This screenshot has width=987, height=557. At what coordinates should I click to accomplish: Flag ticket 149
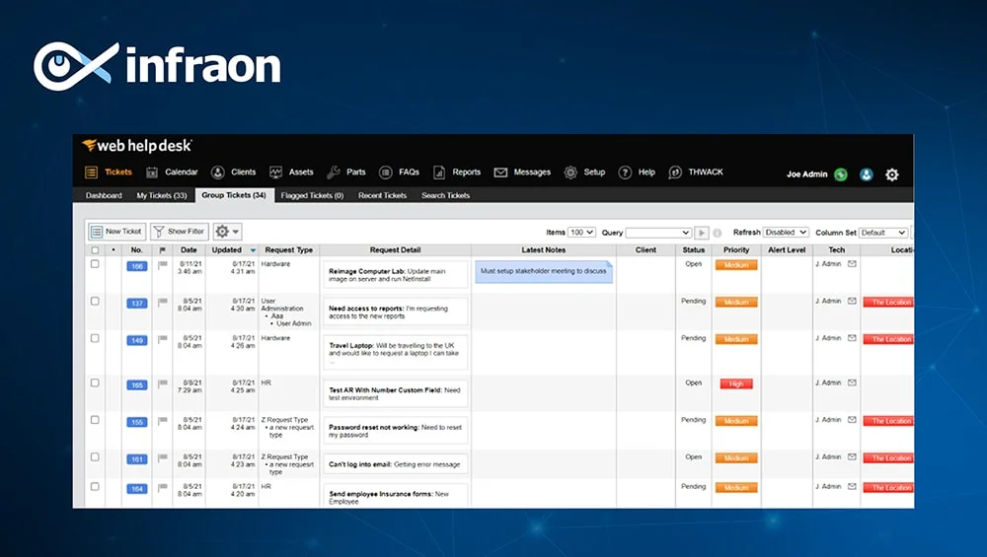163,339
